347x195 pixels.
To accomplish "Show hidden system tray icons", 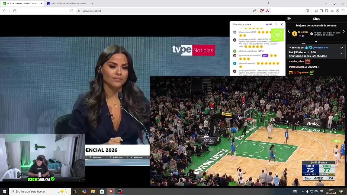I will (x=303, y=191).
